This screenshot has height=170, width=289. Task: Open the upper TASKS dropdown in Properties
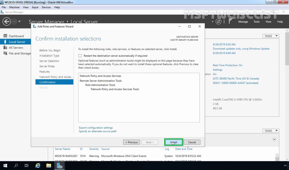click(x=271, y=36)
